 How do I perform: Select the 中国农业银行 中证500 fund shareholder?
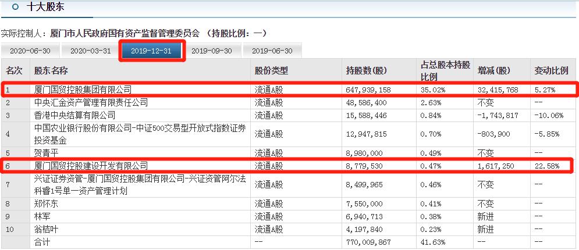tap(140, 134)
